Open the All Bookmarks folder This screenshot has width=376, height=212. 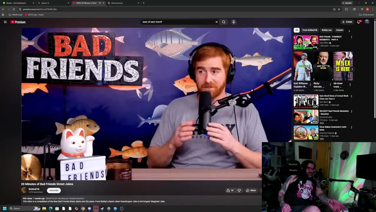tap(366, 15)
